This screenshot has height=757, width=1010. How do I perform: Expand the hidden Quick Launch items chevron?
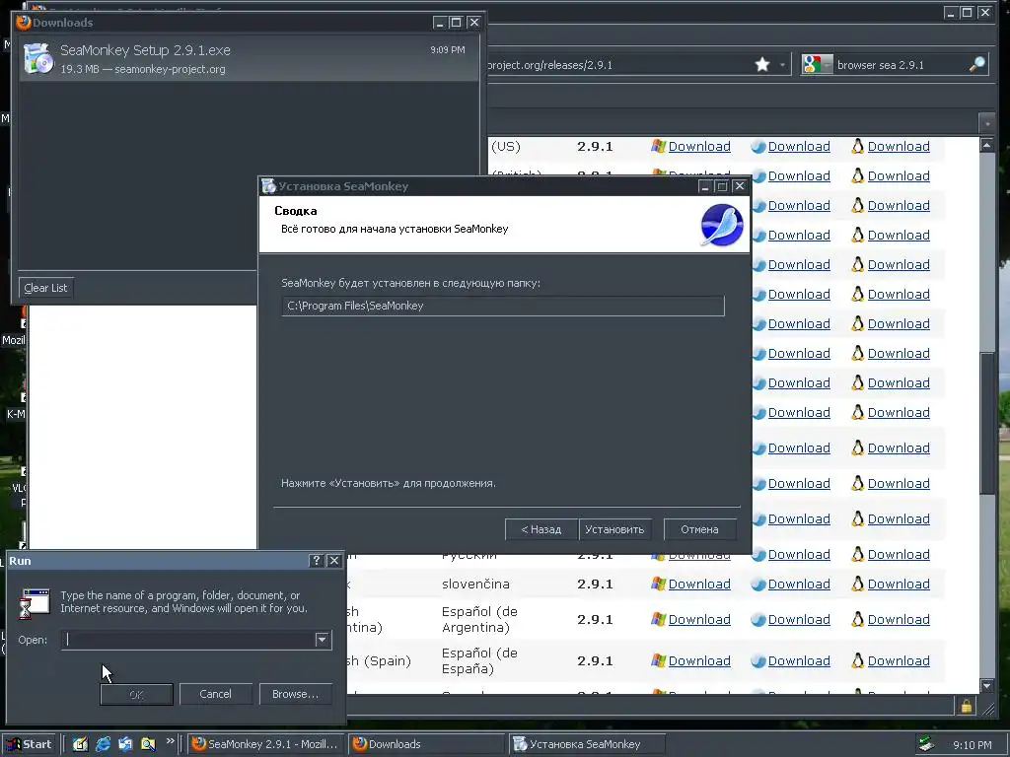point(170,741)
